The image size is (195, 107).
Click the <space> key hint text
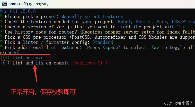[x=112, y=47]
